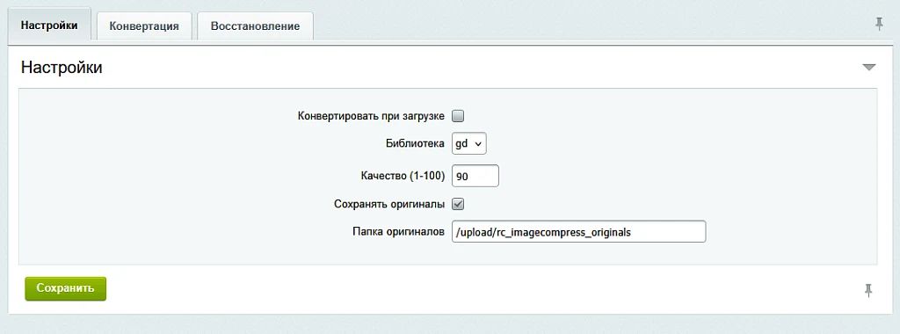
Task: Click the Сохранять оригиналы label
Action: point(389,204)
